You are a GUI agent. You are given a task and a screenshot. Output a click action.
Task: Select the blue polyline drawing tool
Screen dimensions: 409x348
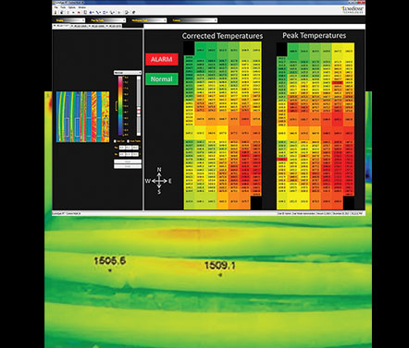pos(111,12)
